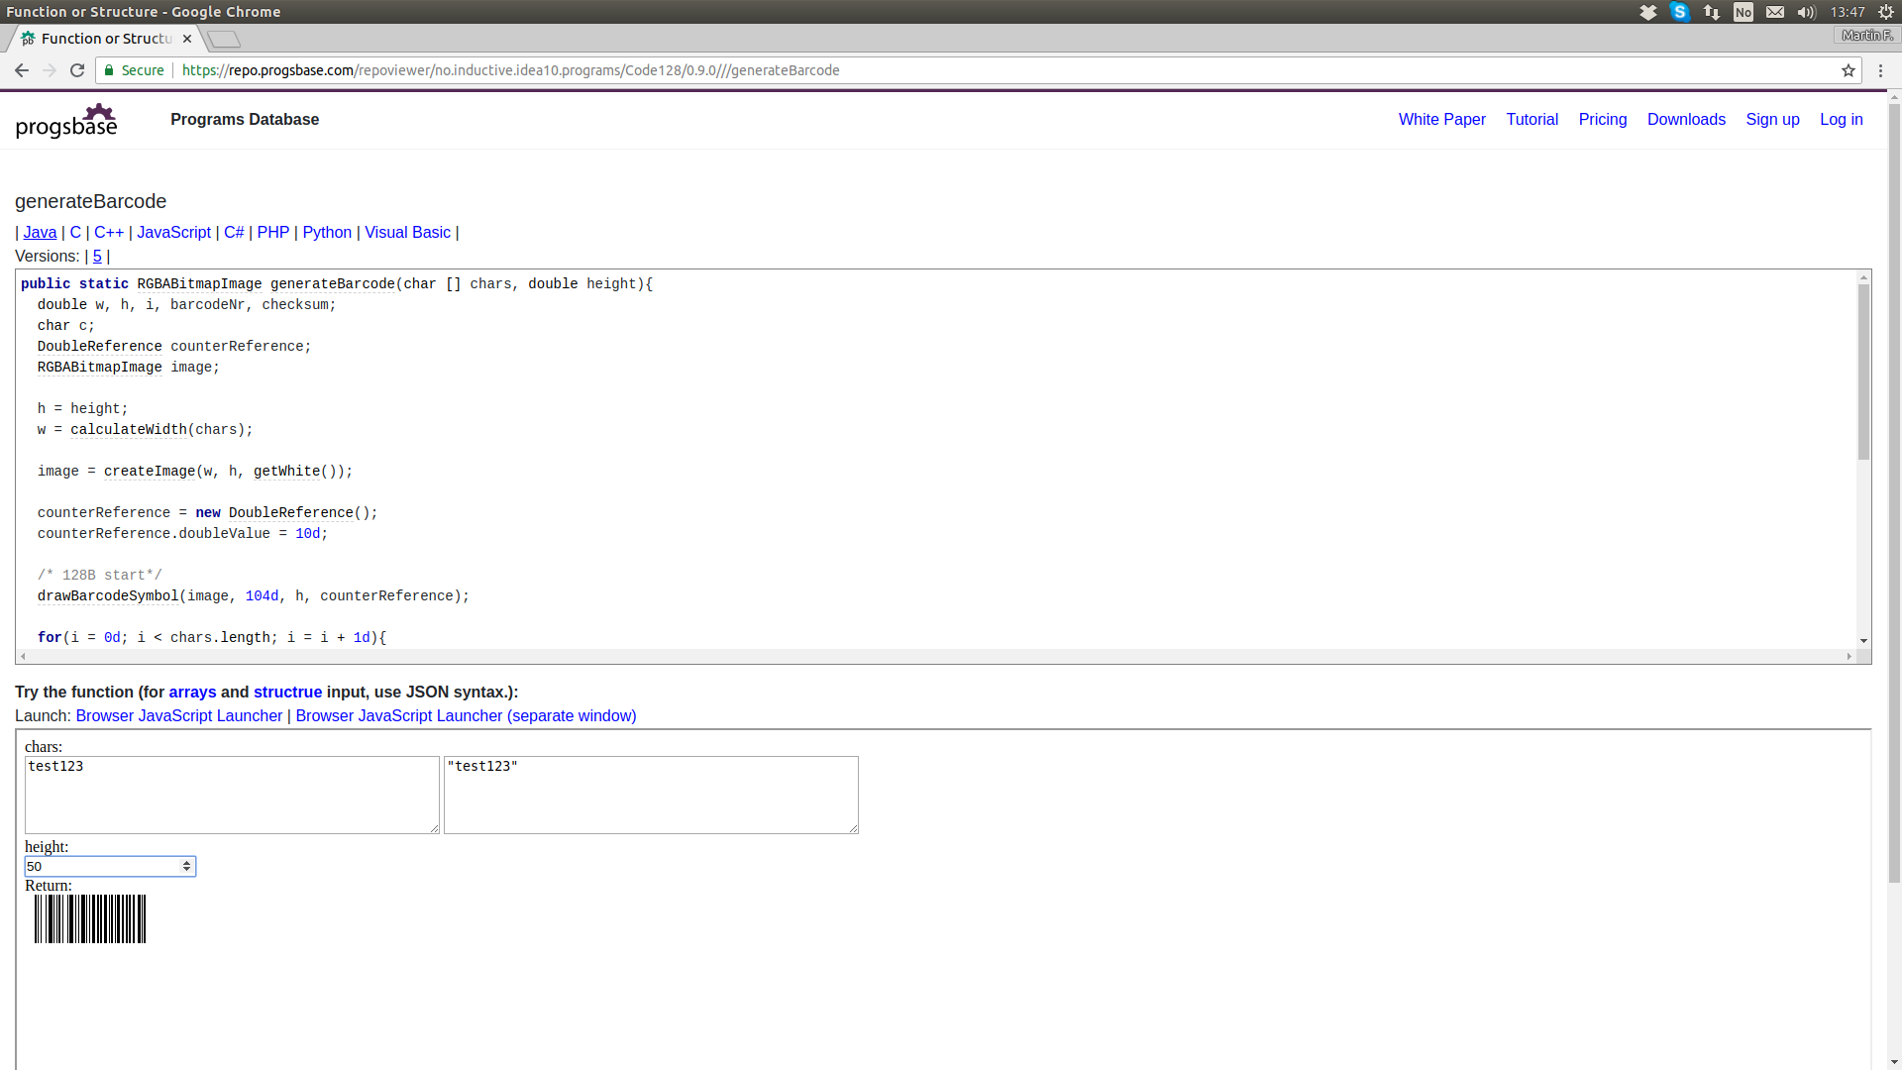Switch the code view to C
This screenshot has width=1902, height=1070.
pos(75,233)
